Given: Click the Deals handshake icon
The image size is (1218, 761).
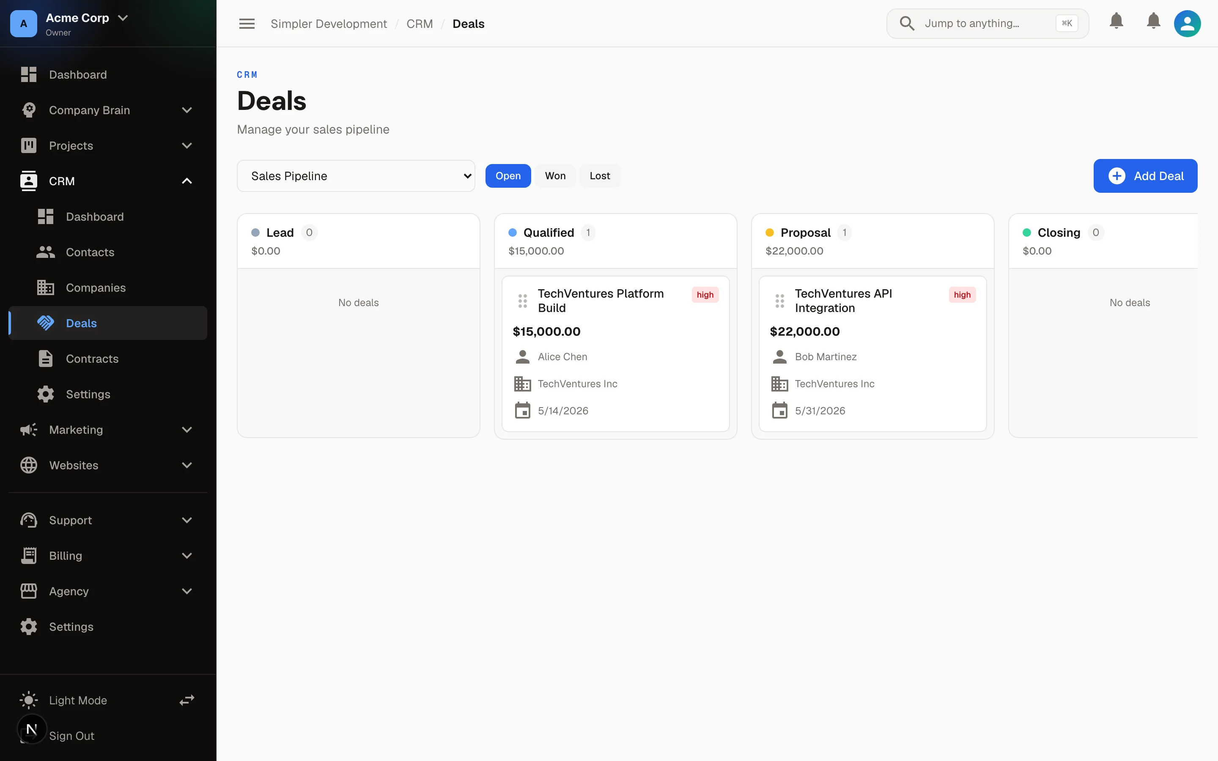Looking at the screenshot, I should pyautogui.click(x=46, y=323).
